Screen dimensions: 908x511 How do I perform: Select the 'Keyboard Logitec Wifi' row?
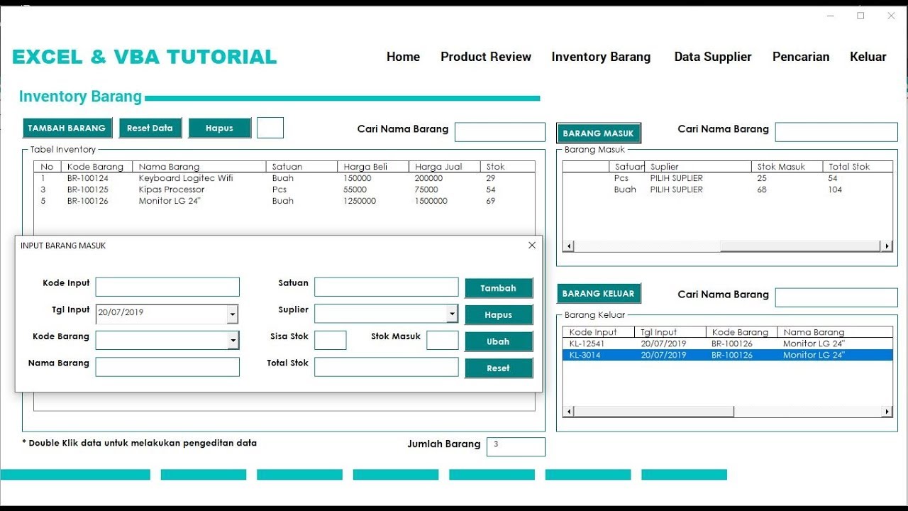tap(284, 178)
